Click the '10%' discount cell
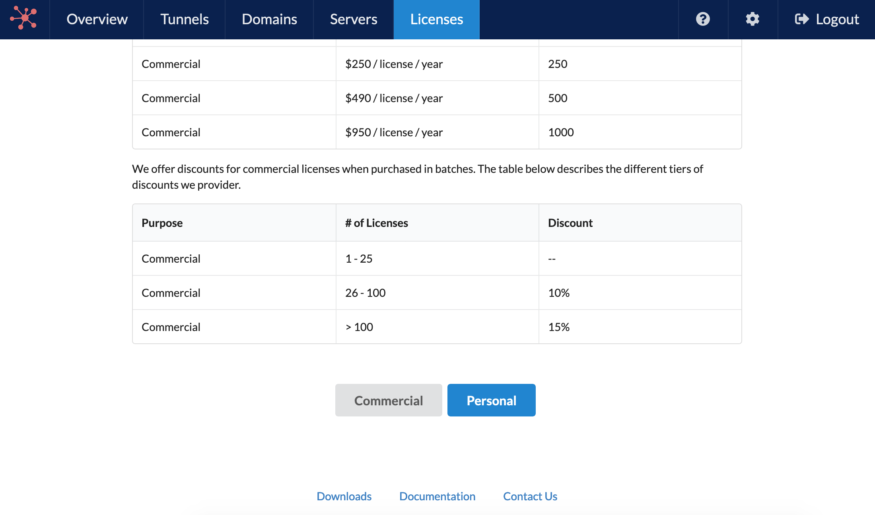This screenshot has width=875, height=515. click(640, 293)
